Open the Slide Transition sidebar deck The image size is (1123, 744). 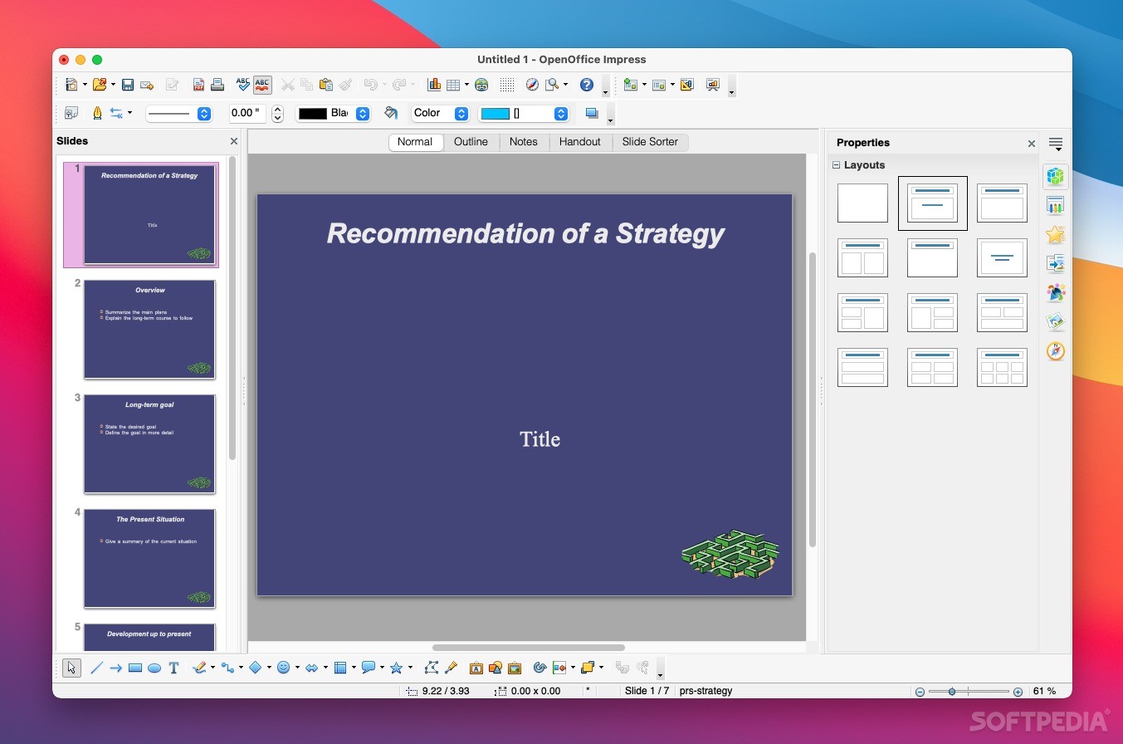pos(1056,263)
